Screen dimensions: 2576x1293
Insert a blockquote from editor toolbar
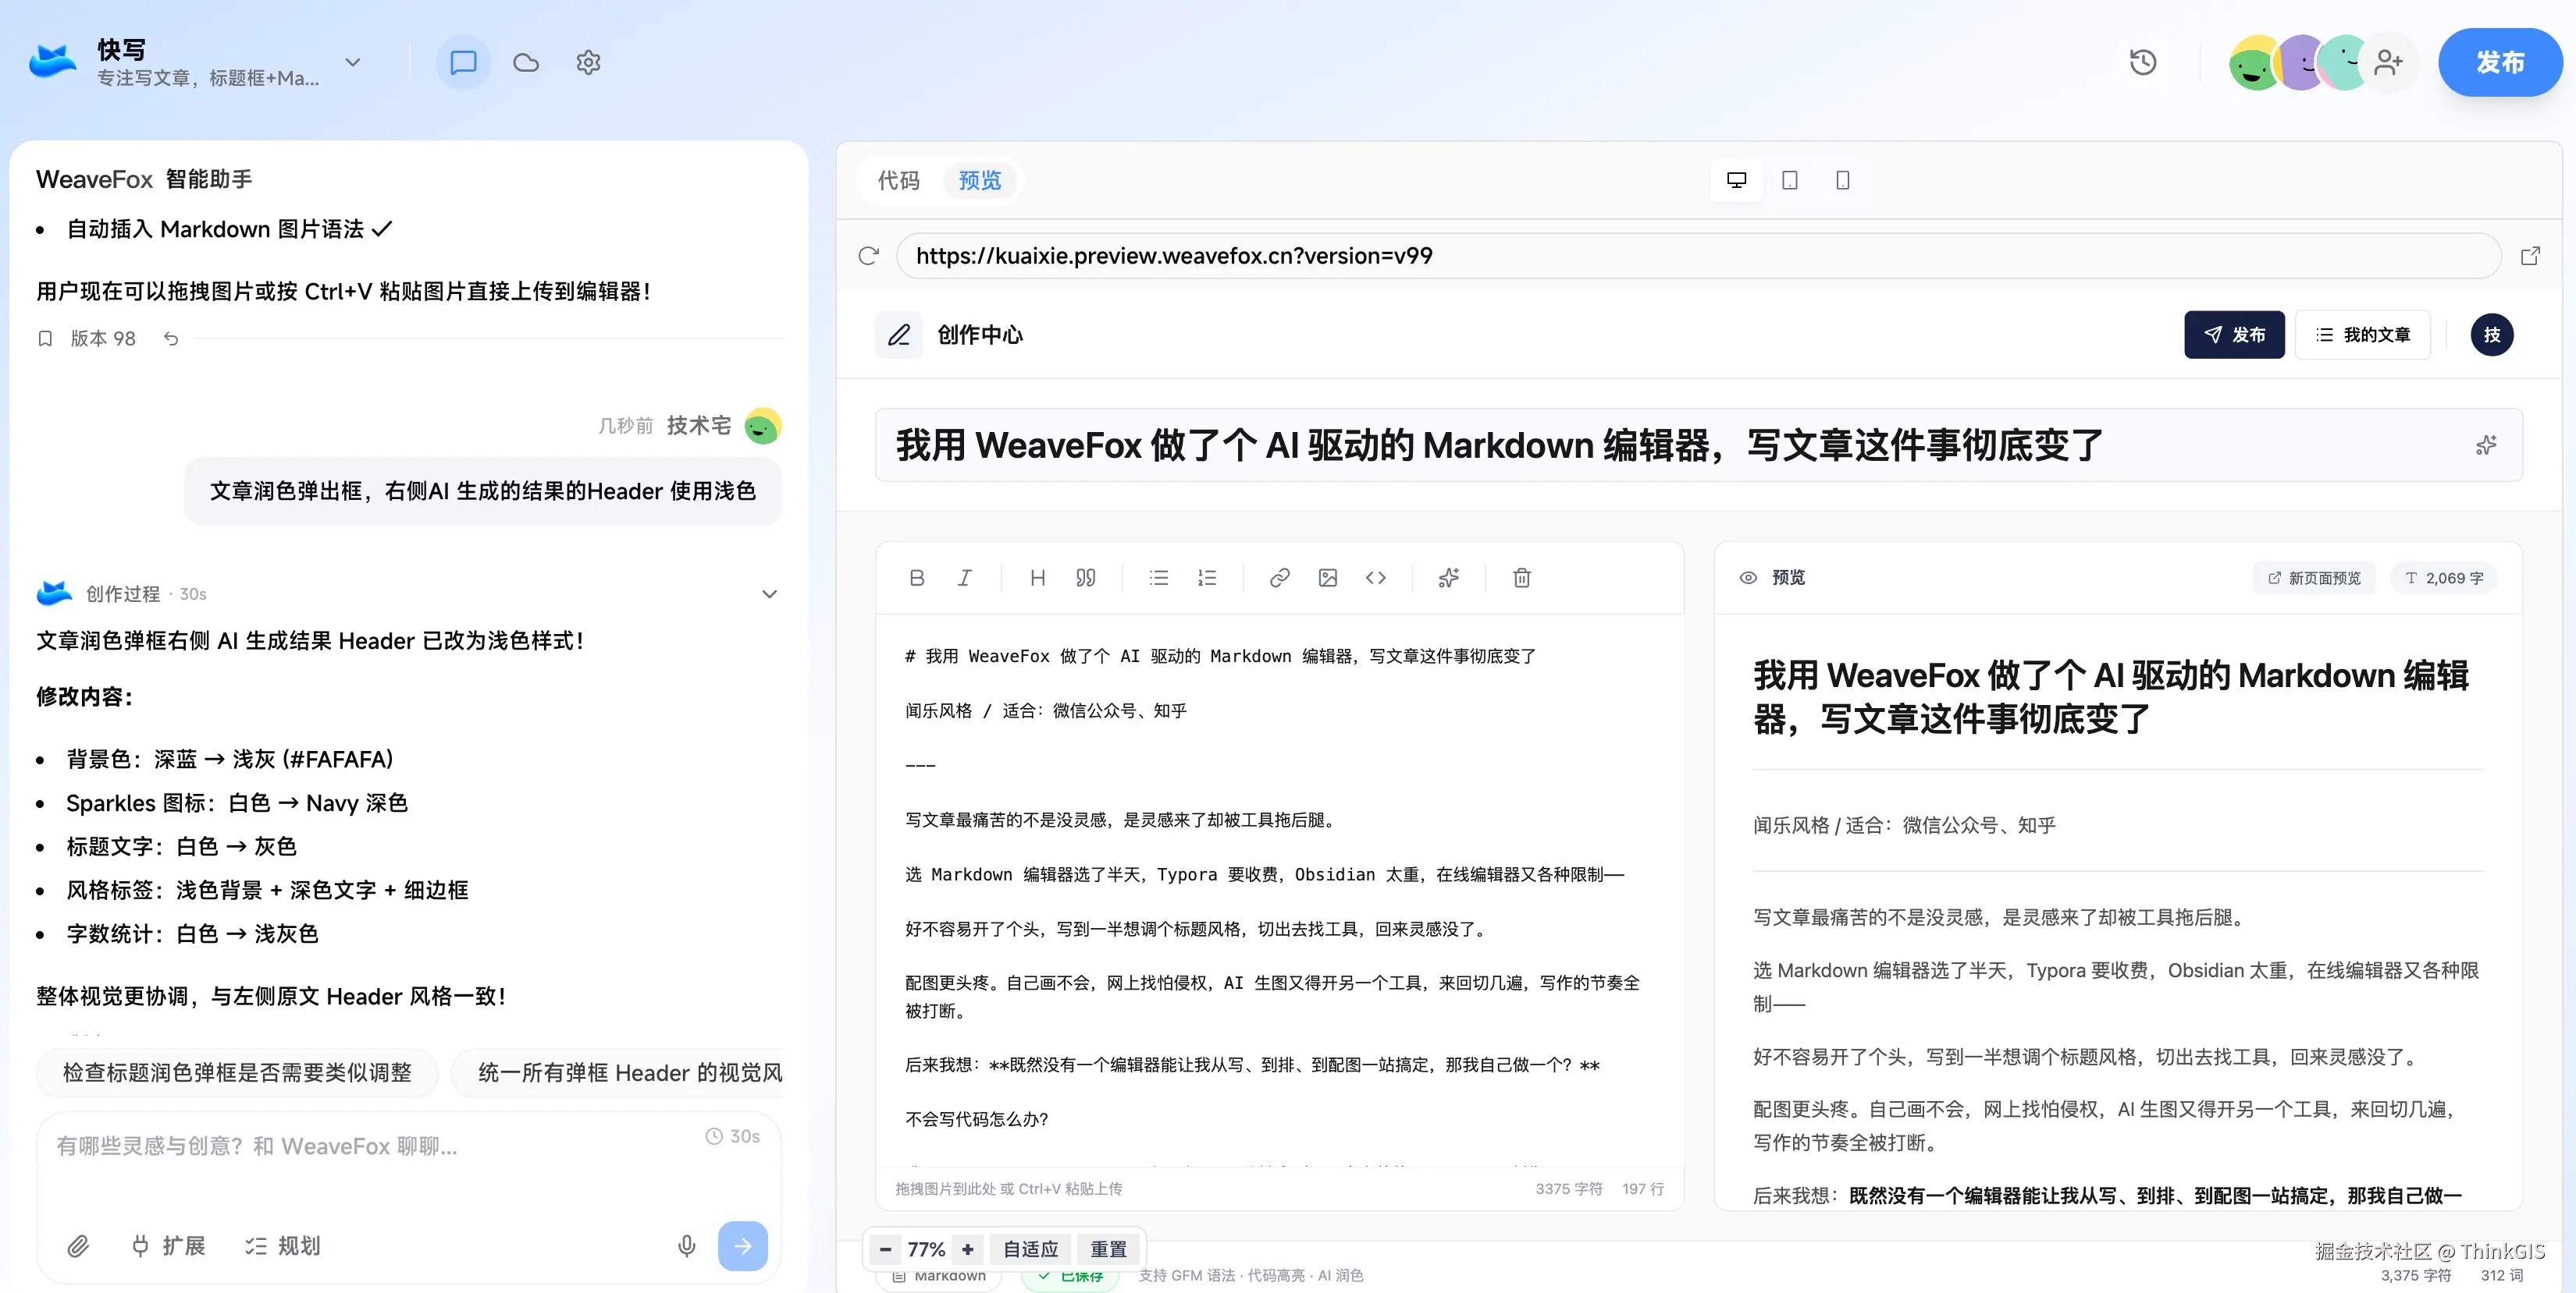[x=1086, y=578]
